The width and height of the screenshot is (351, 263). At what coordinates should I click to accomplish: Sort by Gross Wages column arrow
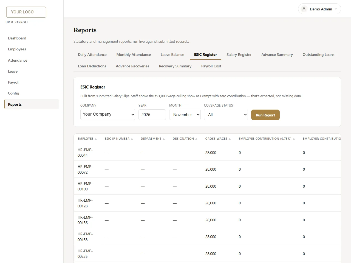tap(230, 139)
